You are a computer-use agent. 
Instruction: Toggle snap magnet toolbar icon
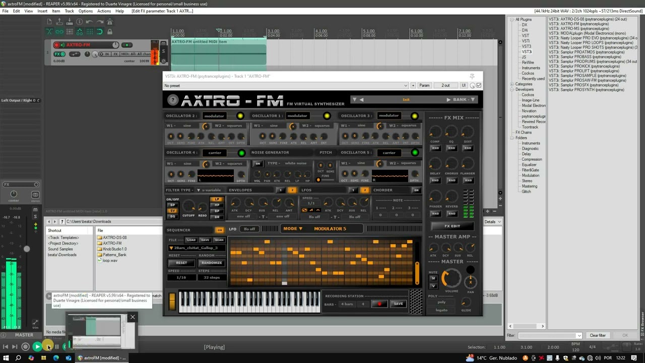tap(100, 31)
